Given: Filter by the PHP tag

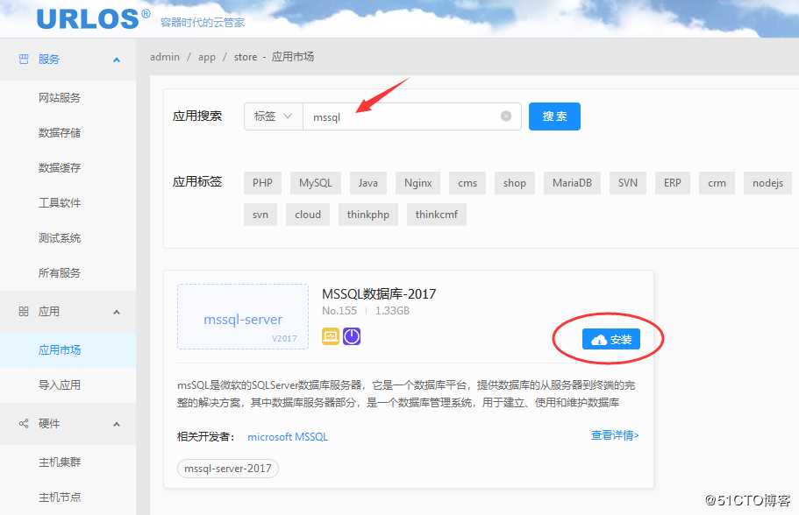Looking at the screenshot, I should [262, 183].
